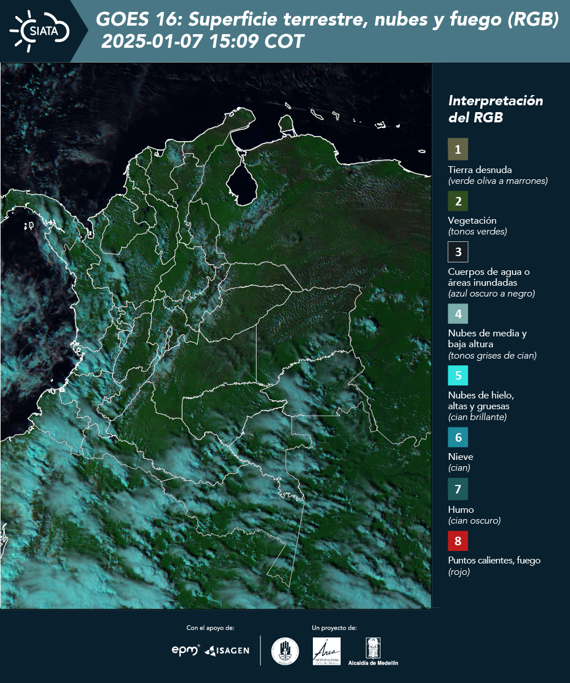Click the EPM logo in the footer
Viewport: 570px width, 683px height.
click(185, 650)
